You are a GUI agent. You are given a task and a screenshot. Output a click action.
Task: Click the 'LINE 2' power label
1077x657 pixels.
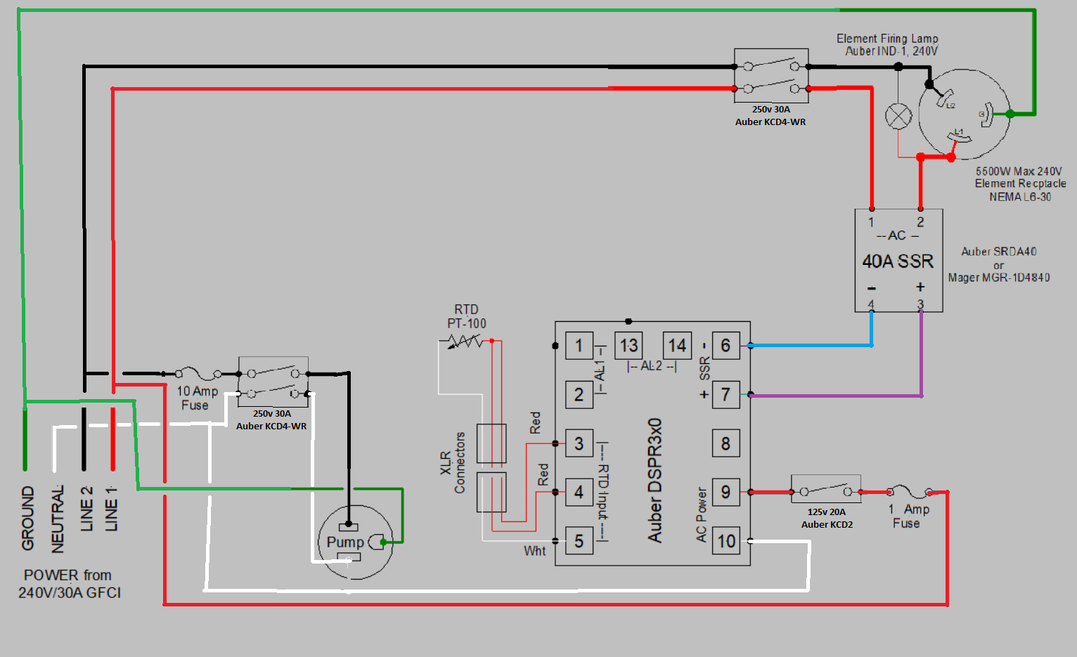pos(87,509)
